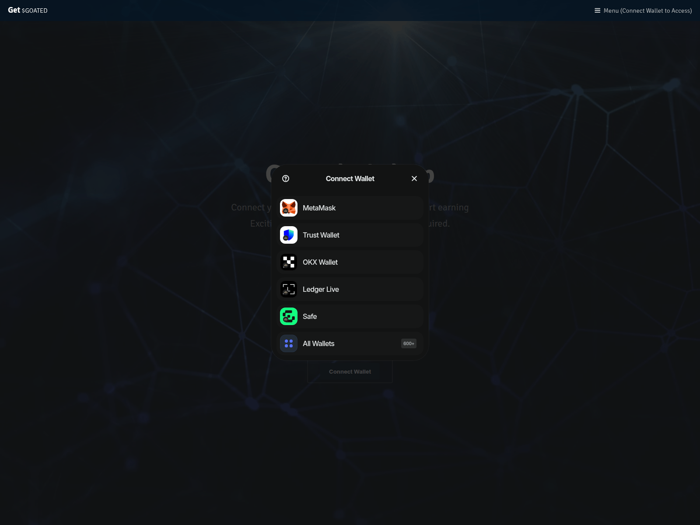Click the Trust Wallet shield icon
Image resolution: width=700 pixels, height=525 pixels.
coord(289,235)
